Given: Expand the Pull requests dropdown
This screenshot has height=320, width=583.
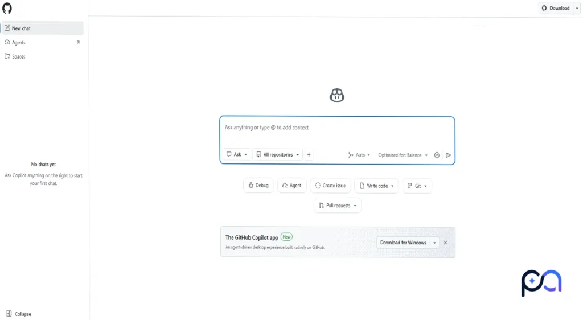Looking at the screenshot, I should 338,206.
